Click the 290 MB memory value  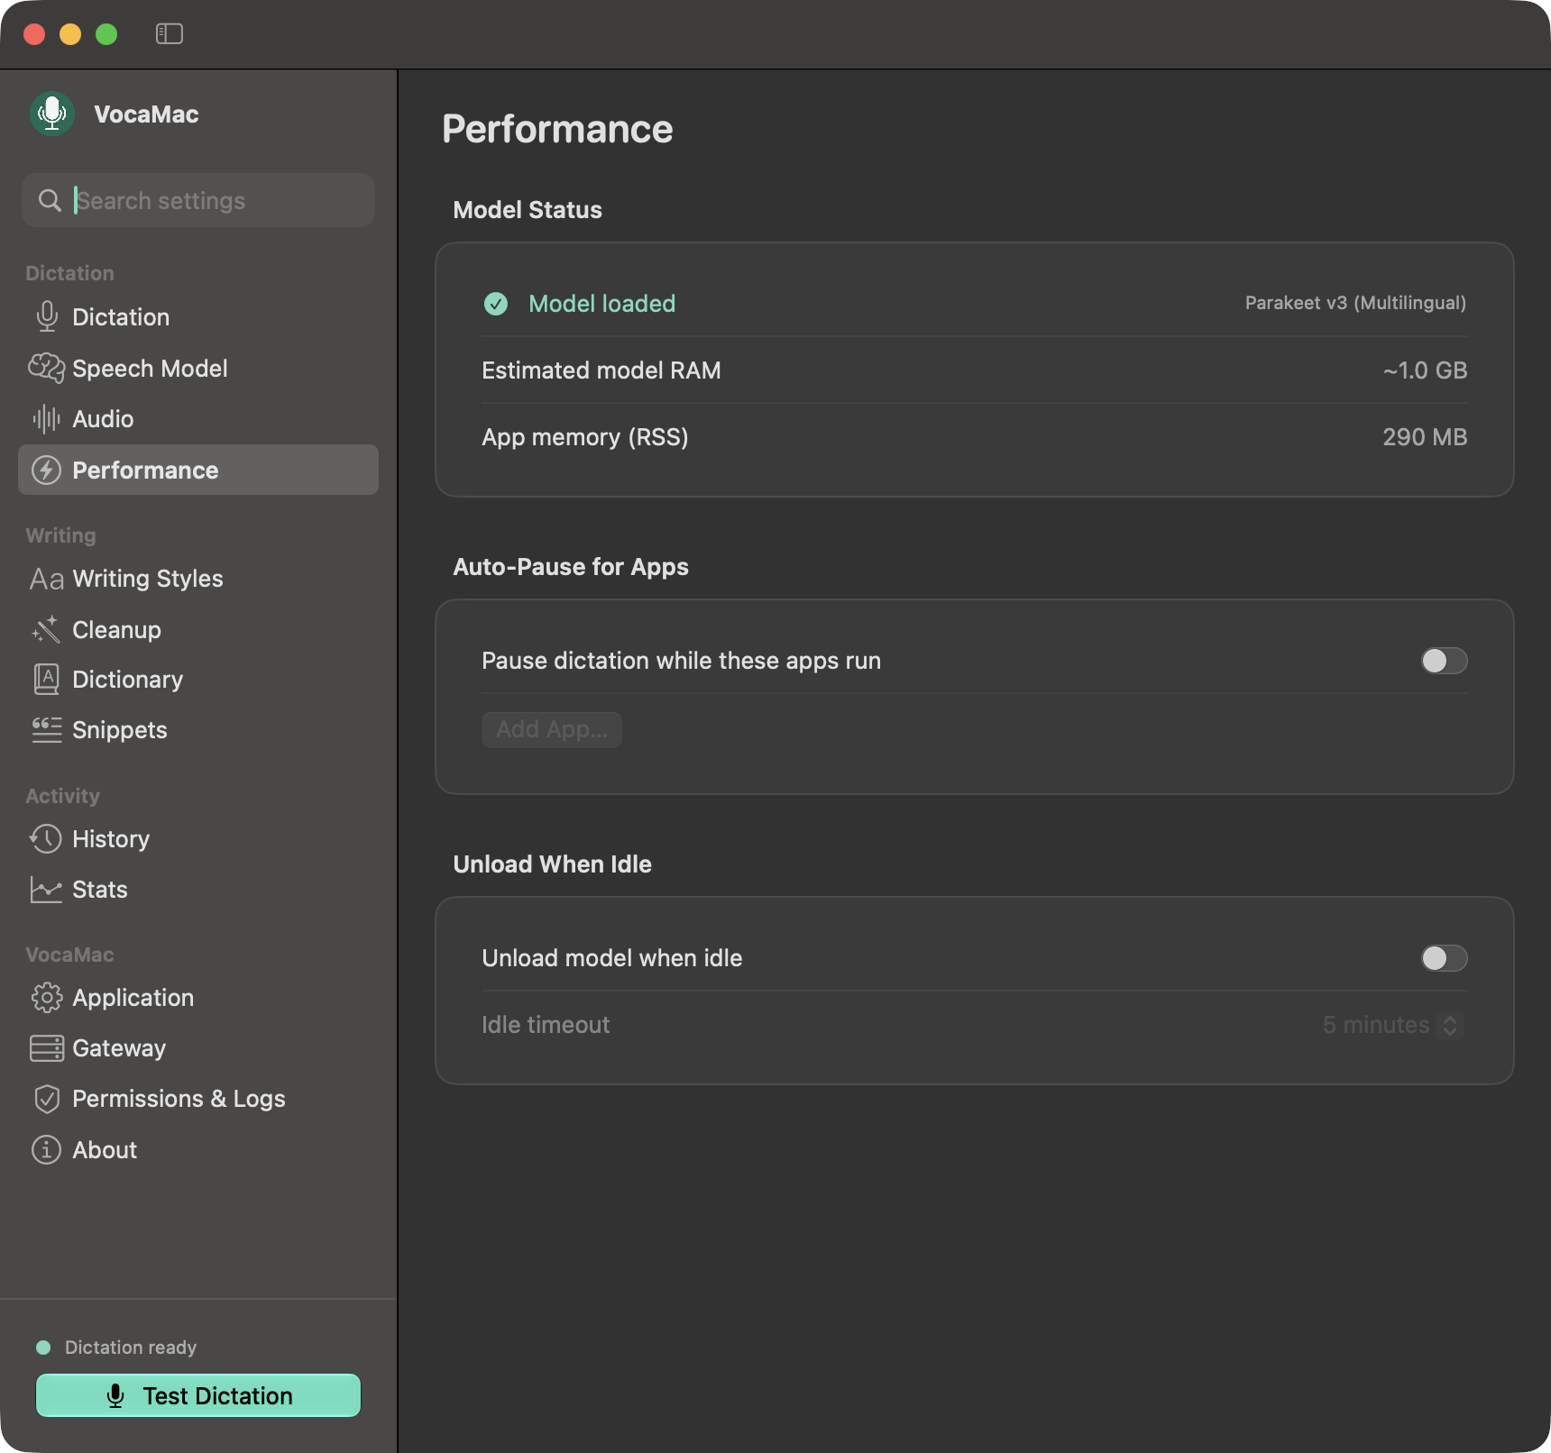(1425, 437)
